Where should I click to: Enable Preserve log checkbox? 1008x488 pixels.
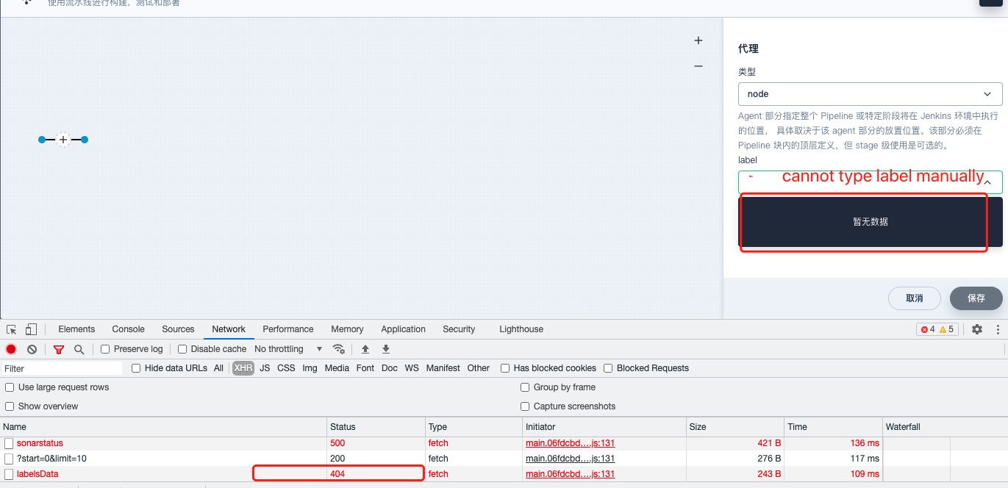[x=105, y=349]
